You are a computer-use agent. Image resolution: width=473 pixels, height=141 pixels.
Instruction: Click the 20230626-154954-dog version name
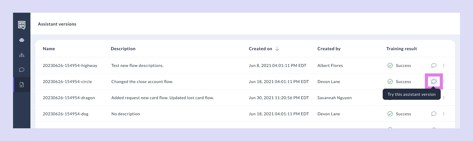click(x=65, y=114)
